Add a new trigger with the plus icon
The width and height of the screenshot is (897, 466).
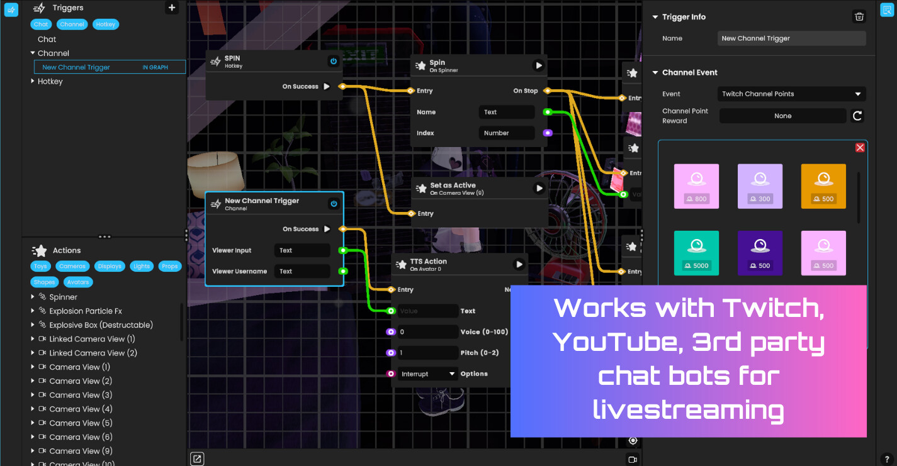(171, 7)
